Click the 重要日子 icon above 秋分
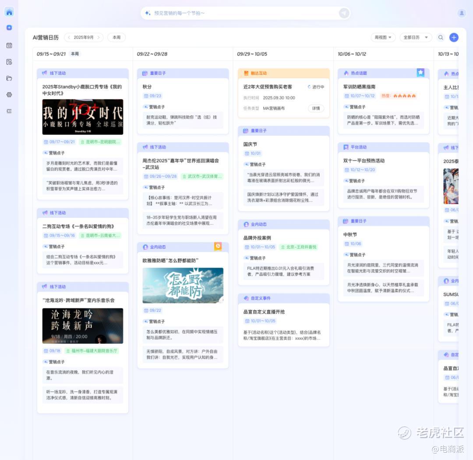 [x=145, y=73]
